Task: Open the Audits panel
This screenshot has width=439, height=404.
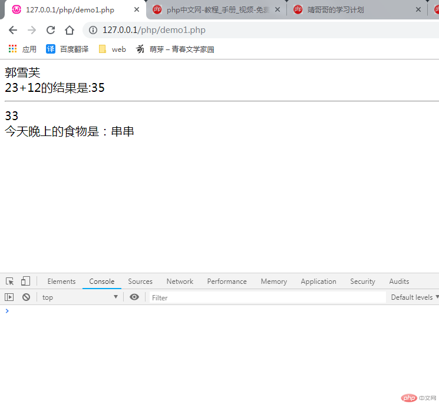Action: (400, 282)
